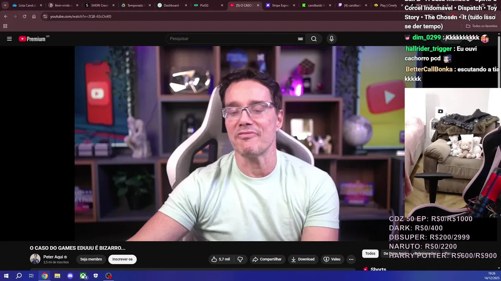View site information icon in address bar
Image resolution: width=501 pixels, height=281 pixels.
click(x=45, y=16)
